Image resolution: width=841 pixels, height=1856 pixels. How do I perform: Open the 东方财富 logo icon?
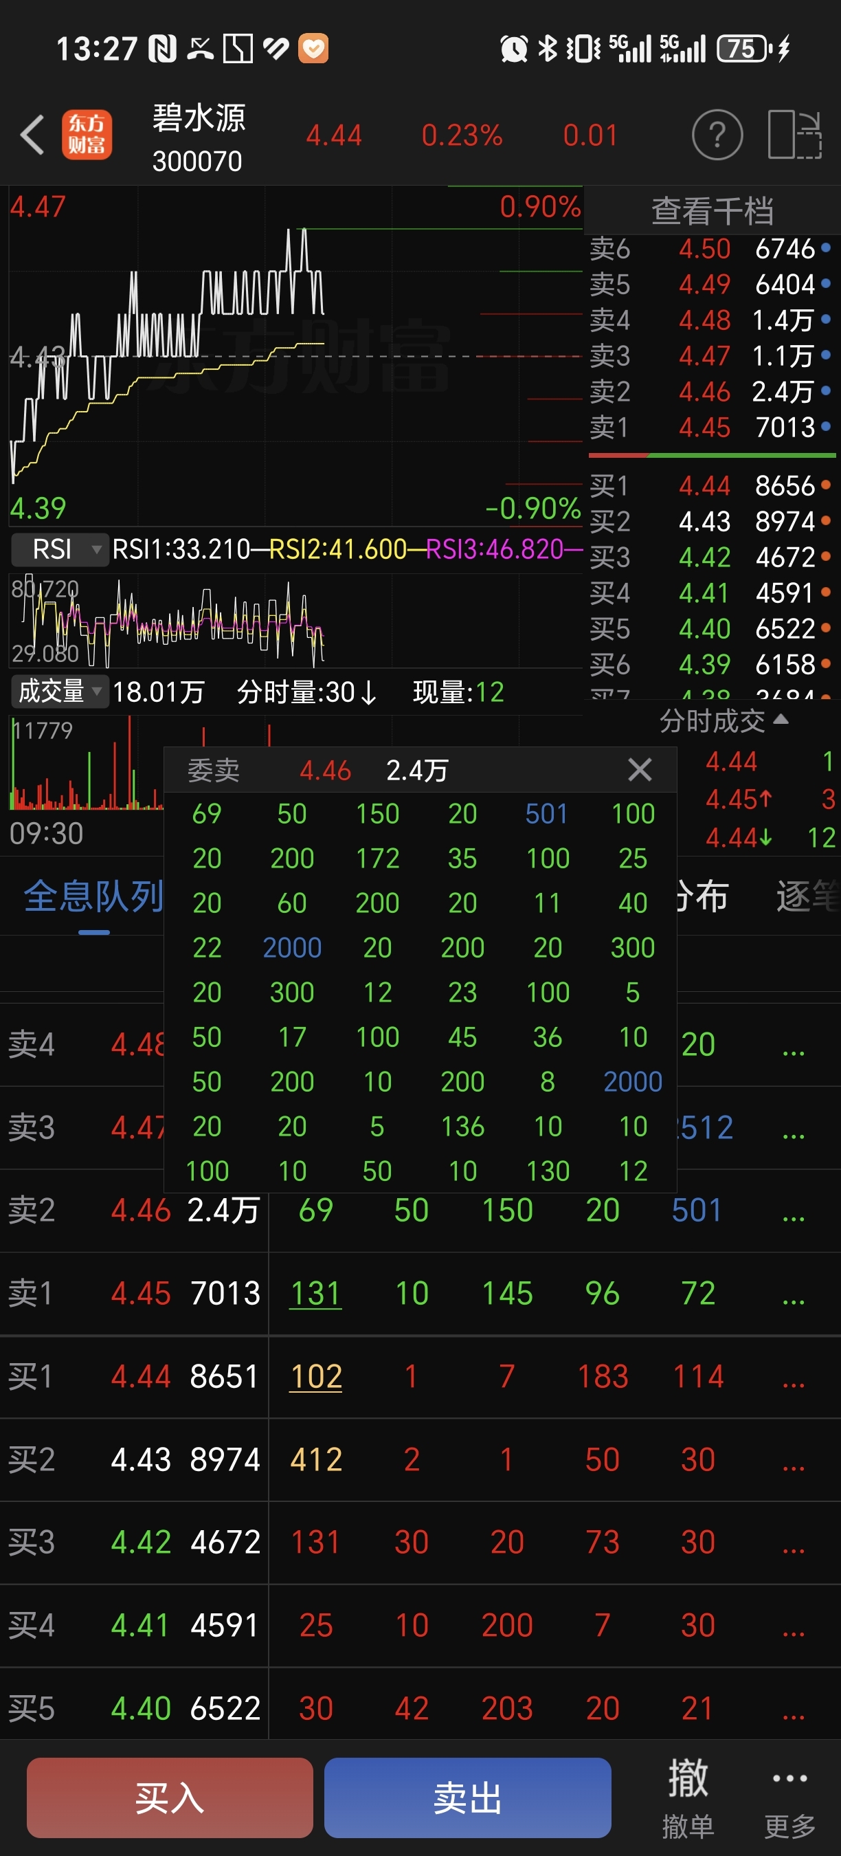[x=87, y=135]
